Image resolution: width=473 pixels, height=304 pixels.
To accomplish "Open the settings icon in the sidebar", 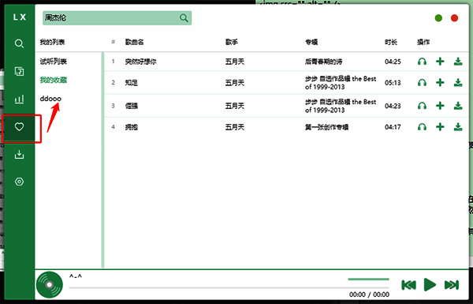I will [19, 182].
